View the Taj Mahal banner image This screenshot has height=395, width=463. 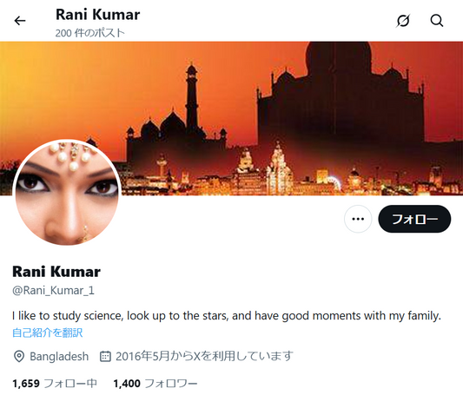[x=231, y=118]
